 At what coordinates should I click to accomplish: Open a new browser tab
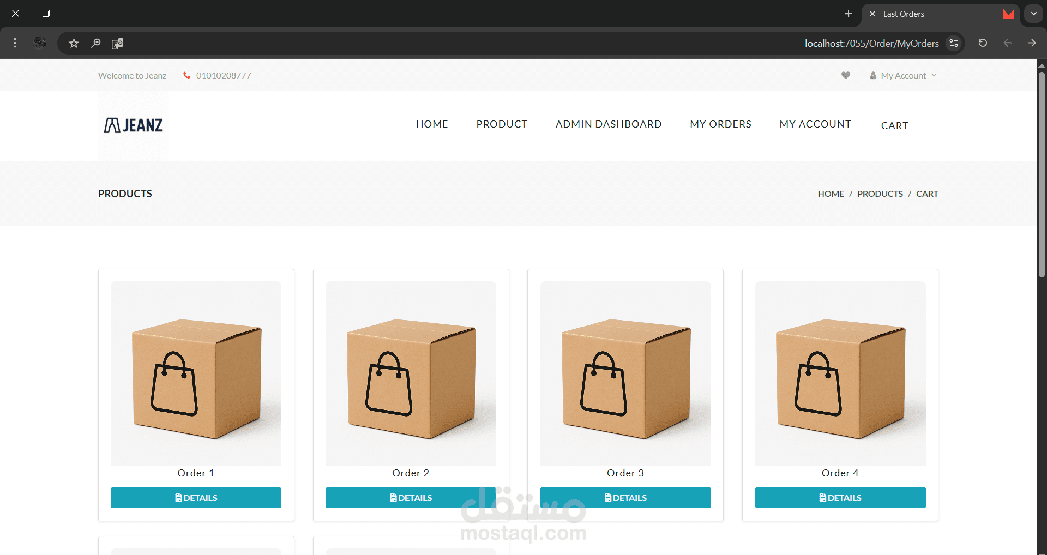coord(848,14)
